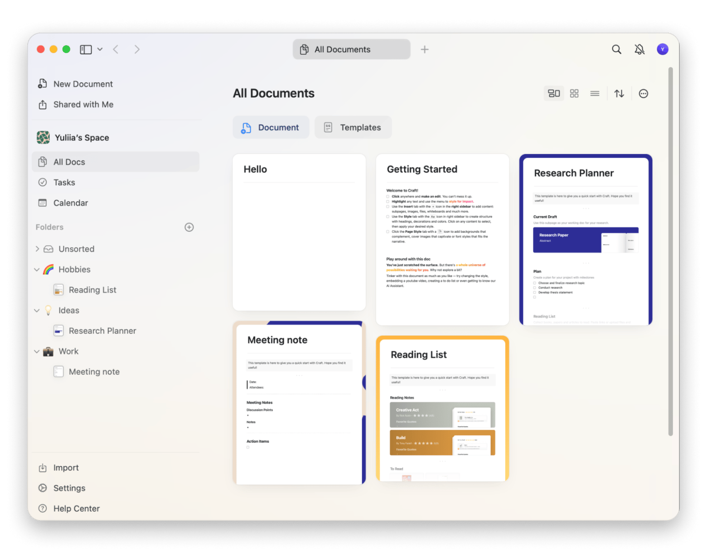Open the user profile avatar
This screenshot has width=707, height=557.
point(663,49)
